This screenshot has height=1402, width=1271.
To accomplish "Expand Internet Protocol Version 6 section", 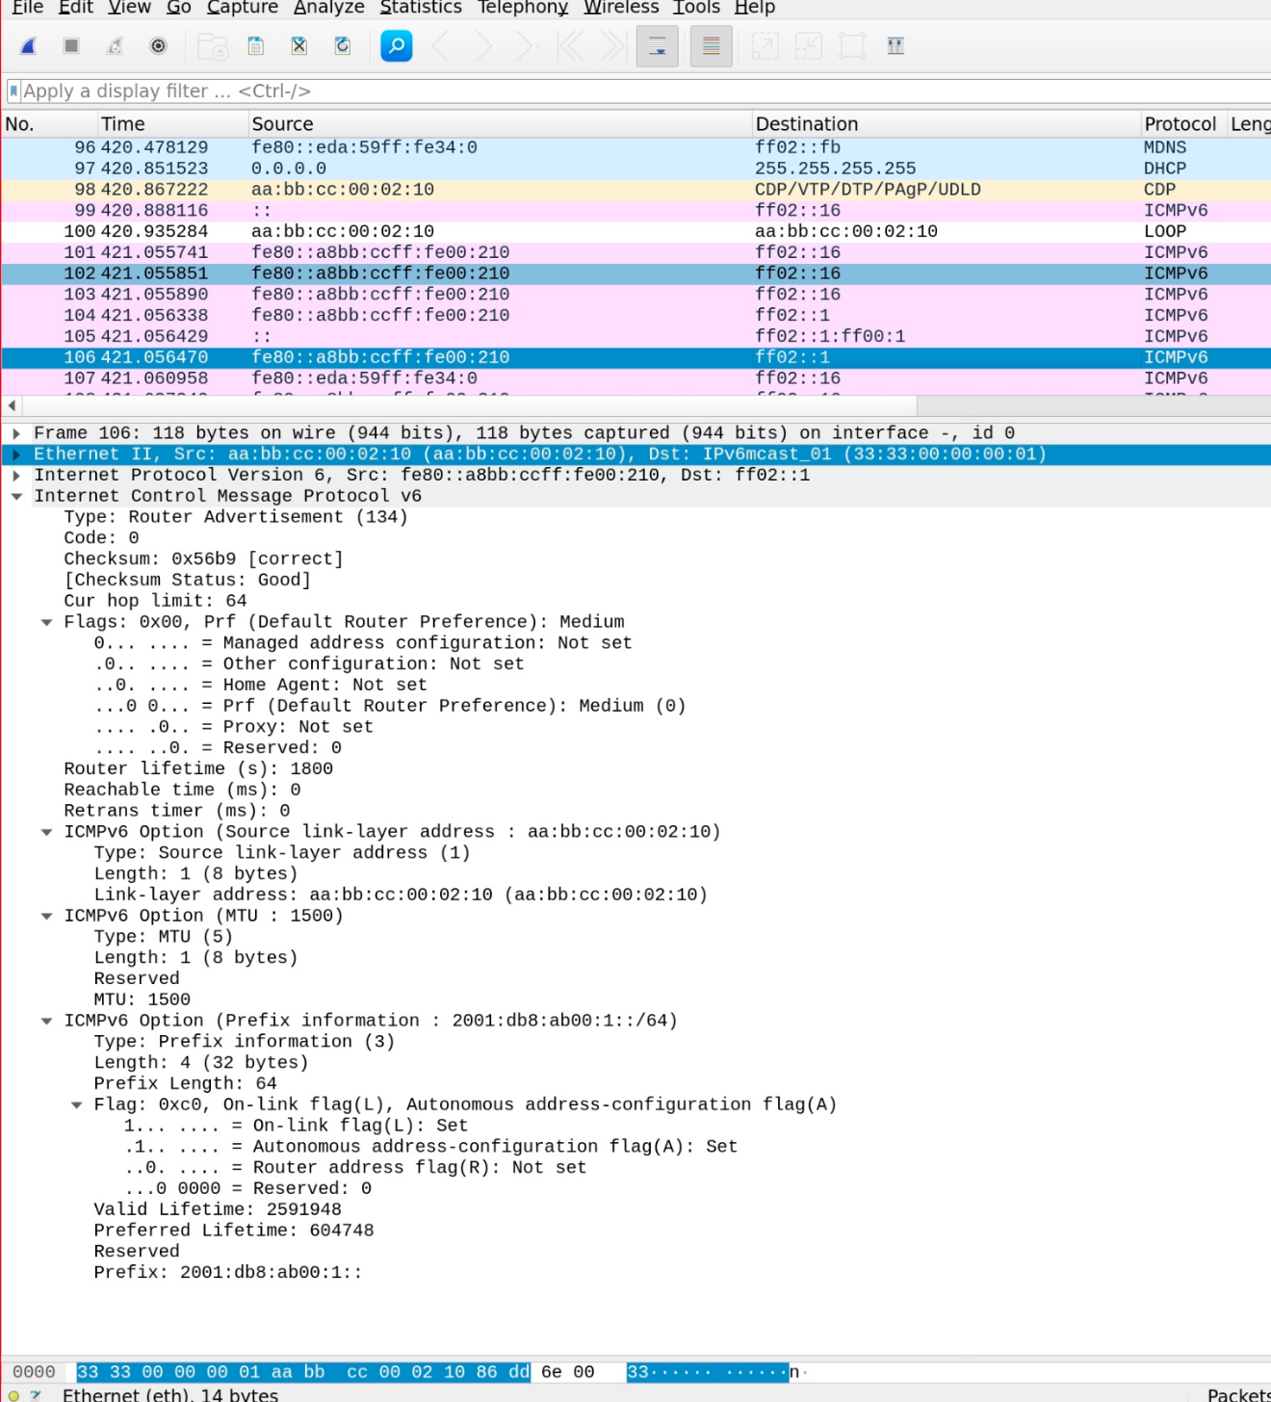I will pyautogui.click(x=16, y=476).
